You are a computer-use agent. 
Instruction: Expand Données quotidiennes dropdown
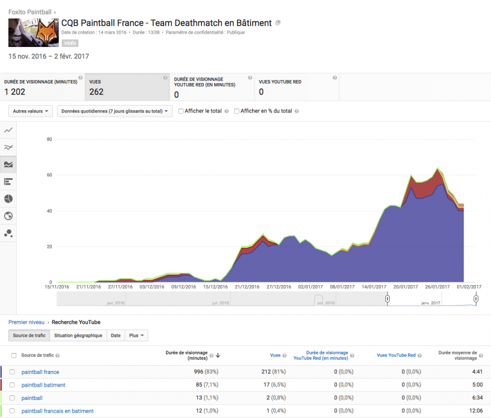pyautogui.click(x=114, y=111)
